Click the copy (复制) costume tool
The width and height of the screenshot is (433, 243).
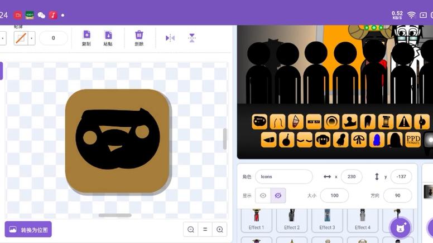click(x=86, y=38)
